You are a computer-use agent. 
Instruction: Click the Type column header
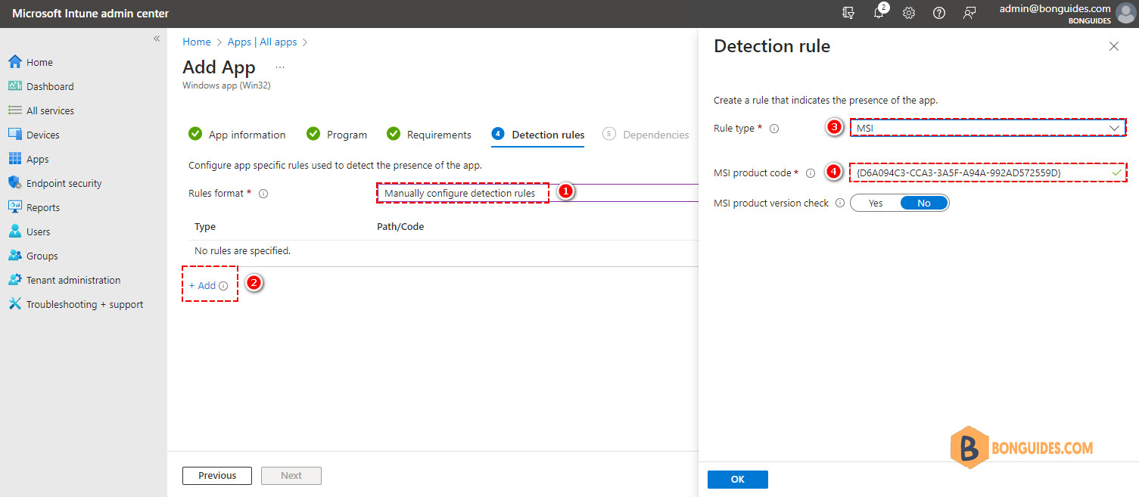[205, 226]
